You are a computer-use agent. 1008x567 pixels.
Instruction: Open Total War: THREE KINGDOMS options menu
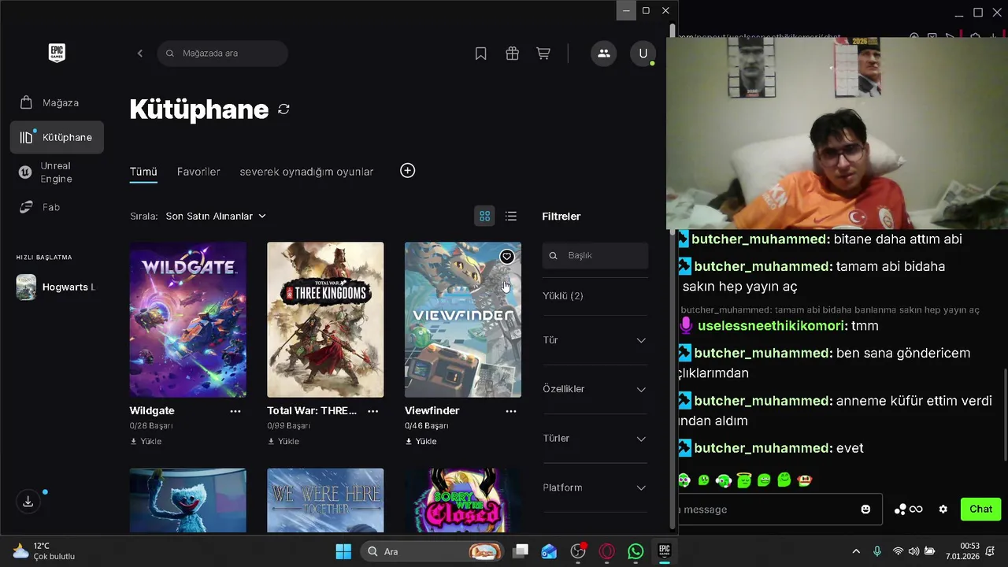point(373,411)
